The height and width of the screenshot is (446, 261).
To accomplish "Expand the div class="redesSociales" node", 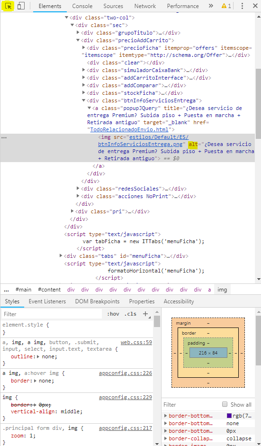I will [78, 188].
